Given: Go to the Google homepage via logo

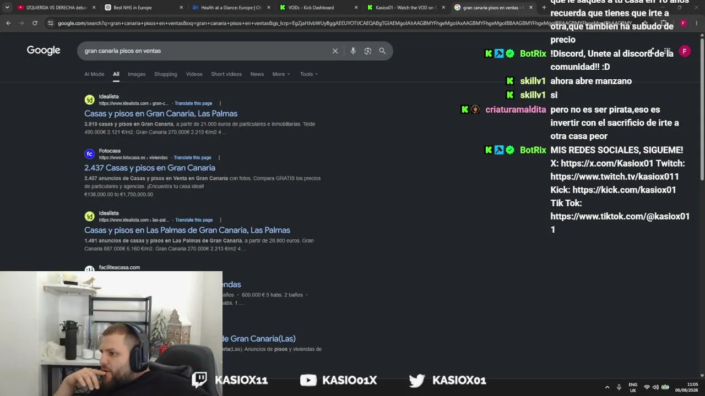Looking at the screenshot, I should [44, 51].
